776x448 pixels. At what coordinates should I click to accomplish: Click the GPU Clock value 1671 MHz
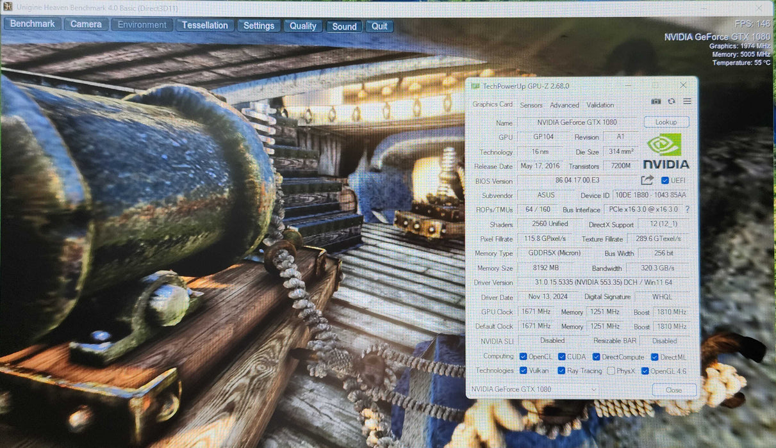click(x=536, y=312)
